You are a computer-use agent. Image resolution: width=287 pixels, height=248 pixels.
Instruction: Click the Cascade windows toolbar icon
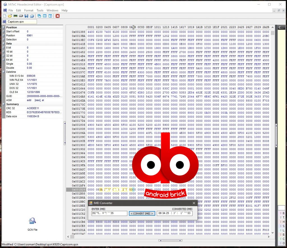point(39,16)
